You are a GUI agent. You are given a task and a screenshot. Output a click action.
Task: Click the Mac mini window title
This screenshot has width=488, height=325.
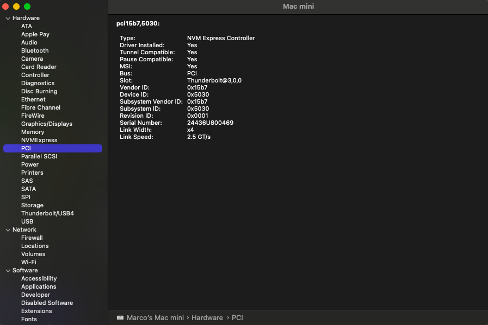point(299,6)
